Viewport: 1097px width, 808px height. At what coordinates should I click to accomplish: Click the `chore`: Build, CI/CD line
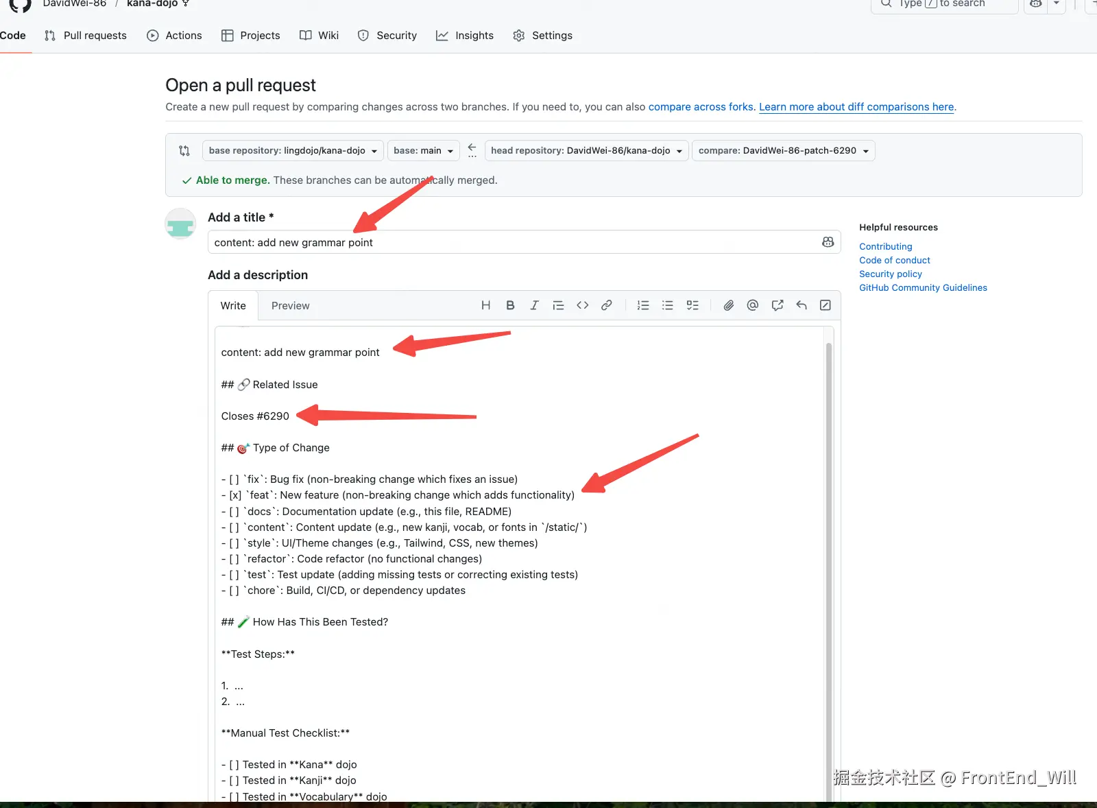[x=343, y=591]
